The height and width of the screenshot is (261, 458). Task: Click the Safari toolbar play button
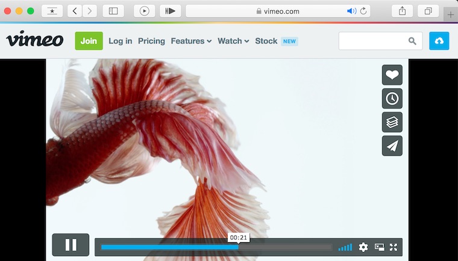tap(144, 11)
